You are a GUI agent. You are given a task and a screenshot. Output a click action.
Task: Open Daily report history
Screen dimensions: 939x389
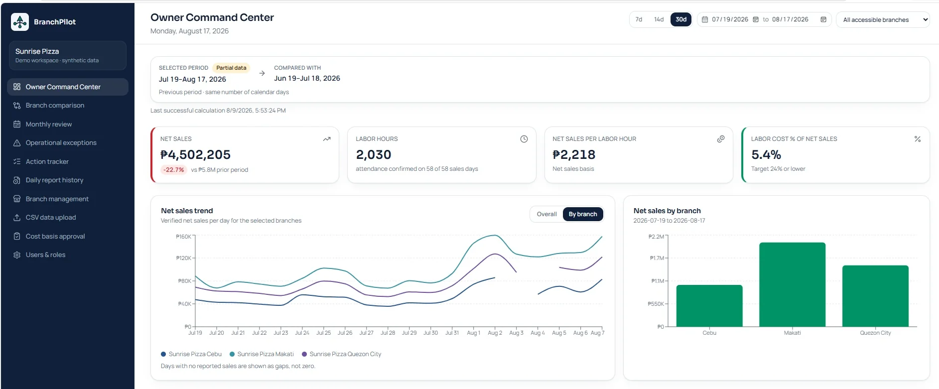click(x=68, y=180)
